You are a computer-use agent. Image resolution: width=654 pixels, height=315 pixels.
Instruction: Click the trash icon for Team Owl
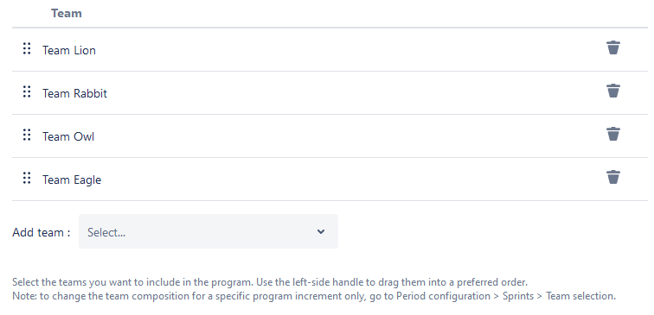pos(612,134)
